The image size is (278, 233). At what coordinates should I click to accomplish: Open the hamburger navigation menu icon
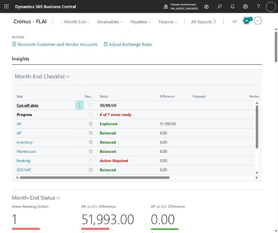tap(235, 22)
